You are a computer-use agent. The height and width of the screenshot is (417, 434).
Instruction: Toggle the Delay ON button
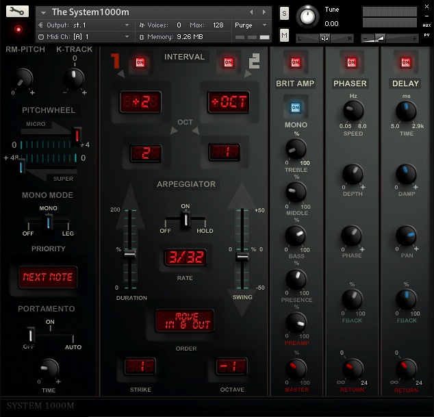pyautogui.click(x=405, y=62)
